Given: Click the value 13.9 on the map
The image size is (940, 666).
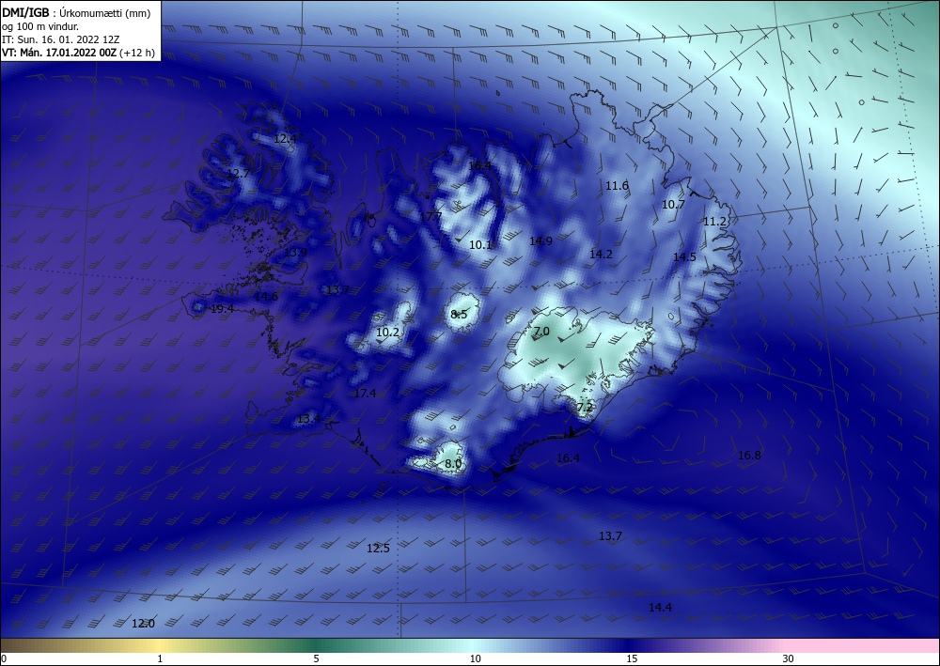Looking at the screenshot, I should click(x=295, y=252).
